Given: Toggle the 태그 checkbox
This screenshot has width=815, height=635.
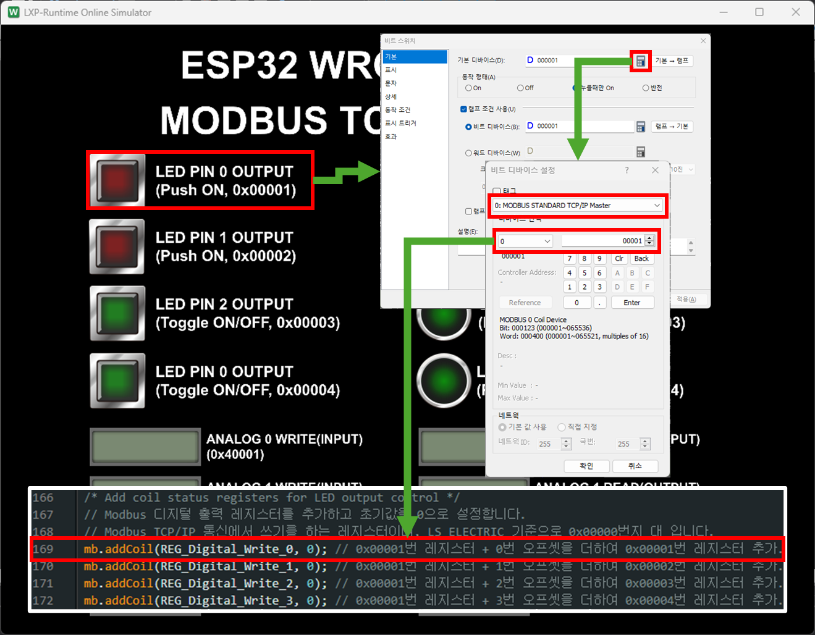Looking at the screenshot, I should [x=497, y=191].
